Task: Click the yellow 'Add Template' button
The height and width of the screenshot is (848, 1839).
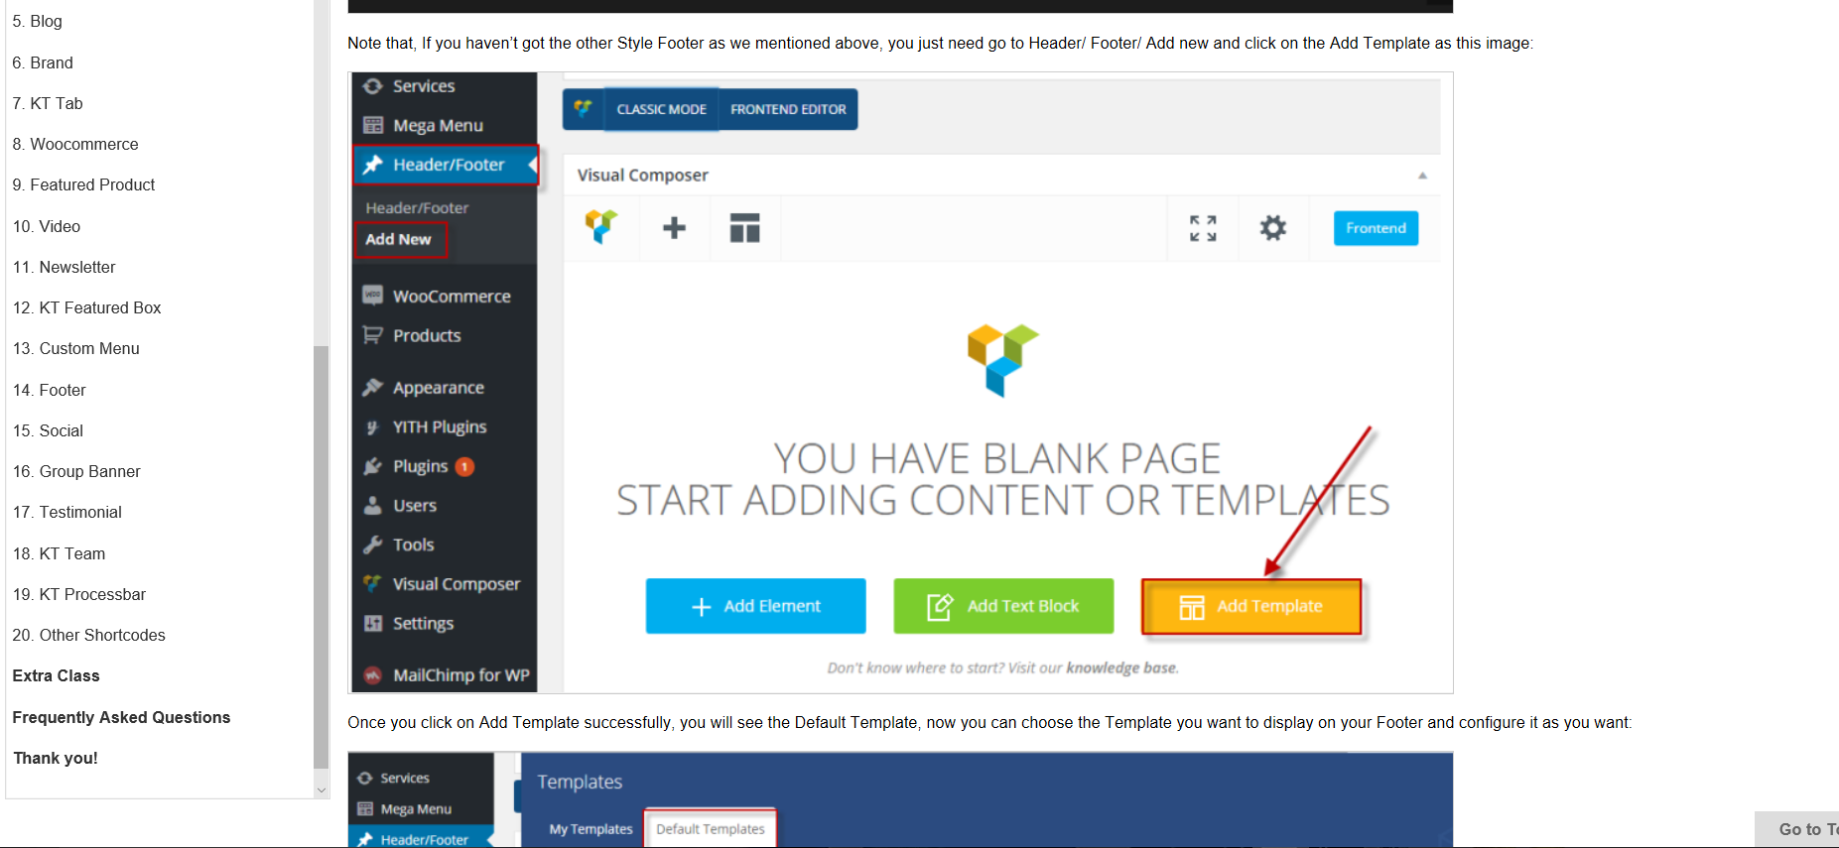Action: (1251, 606)
